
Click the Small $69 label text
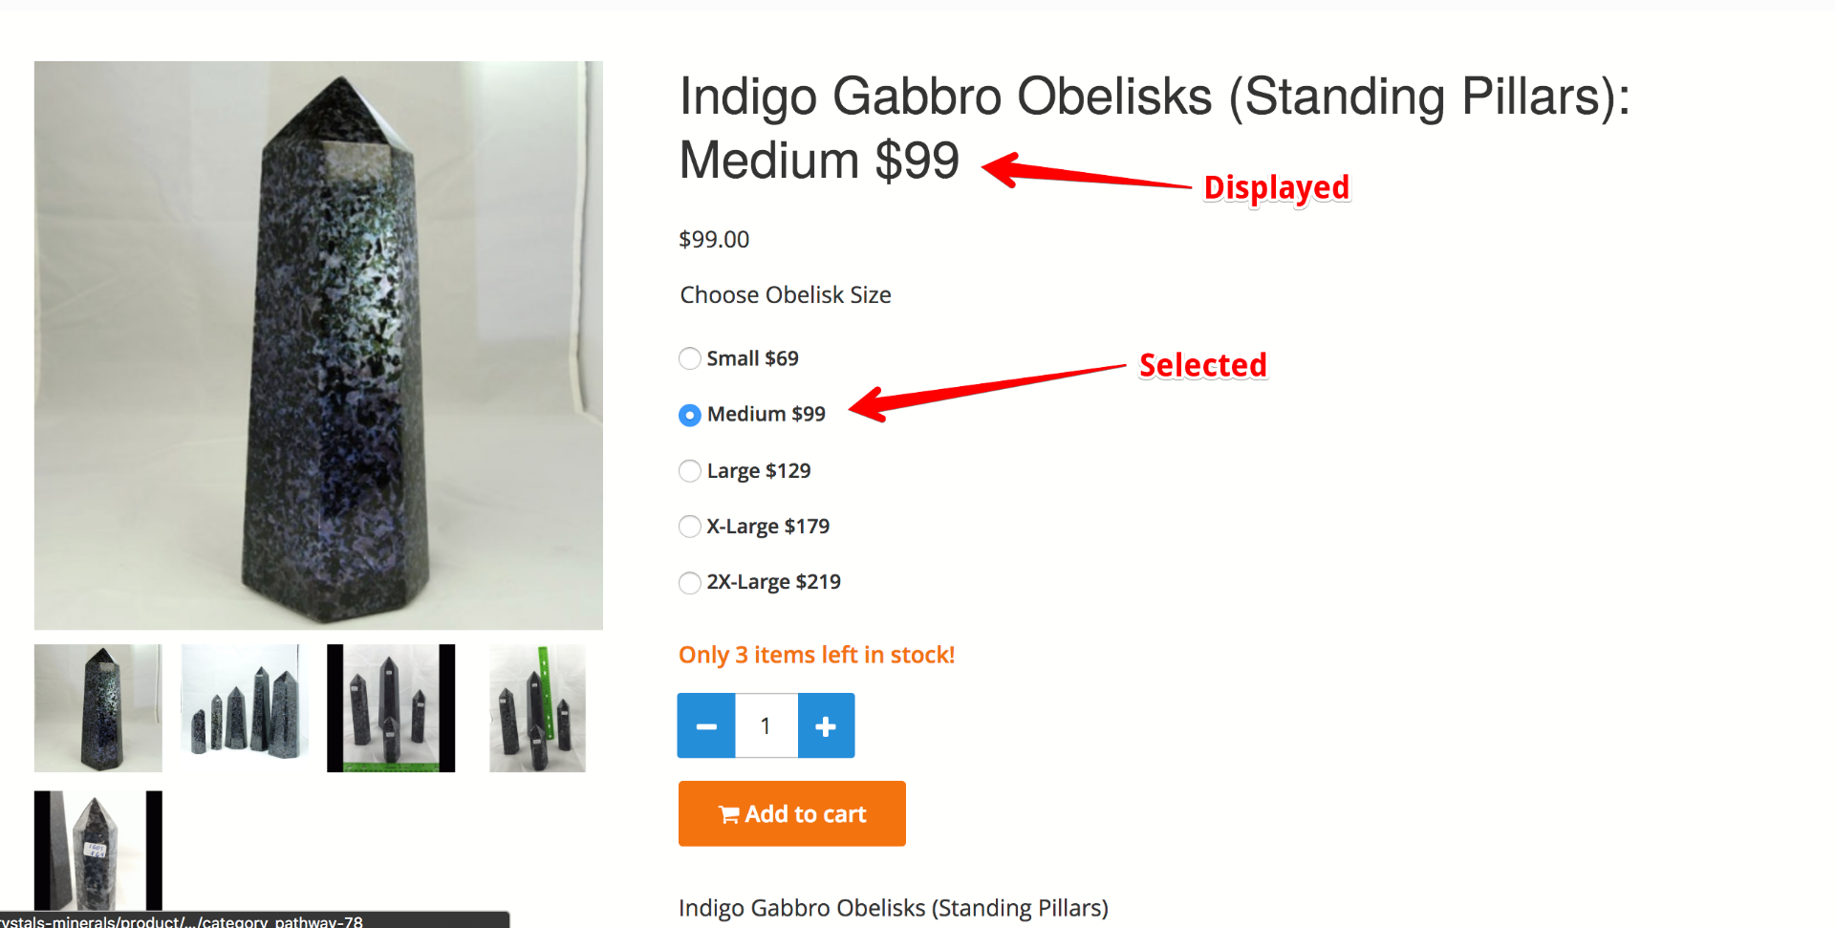(x=752, y=358)
